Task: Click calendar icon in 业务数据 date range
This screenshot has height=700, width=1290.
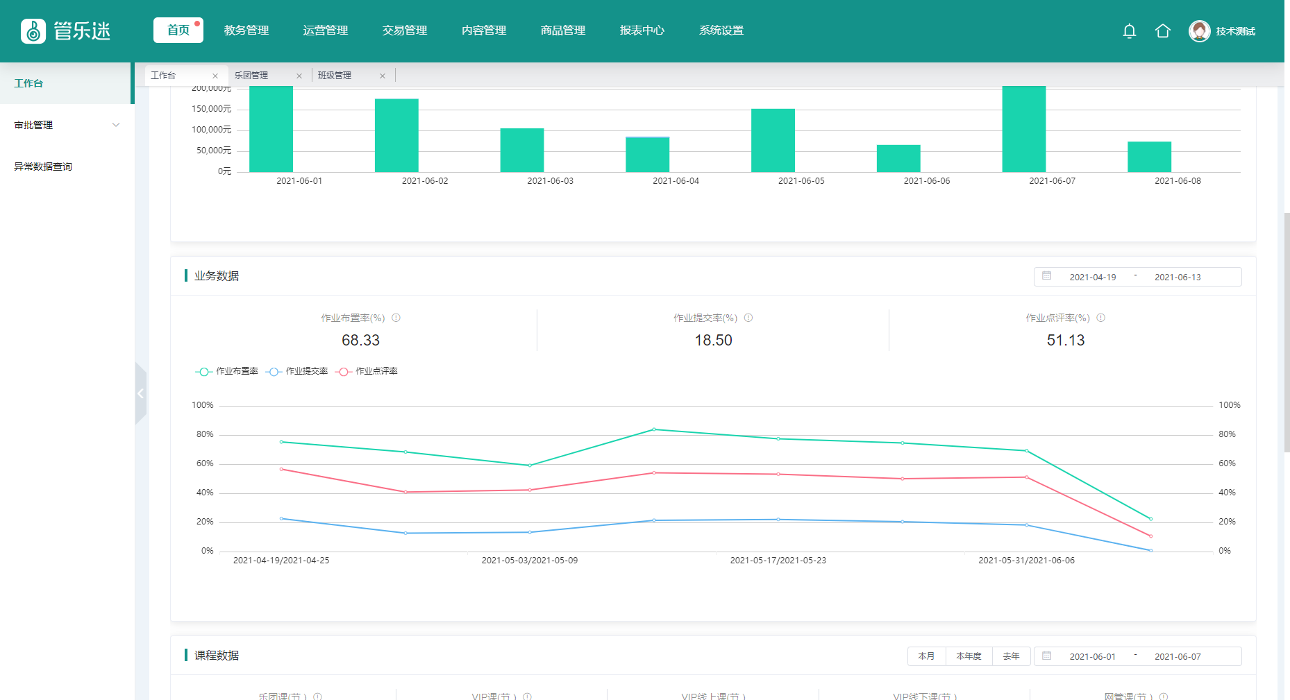Action: [1046, 276]
